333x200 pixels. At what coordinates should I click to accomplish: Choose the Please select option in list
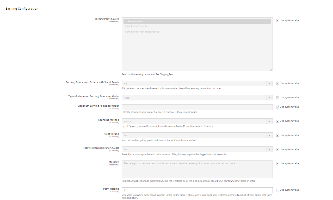tap(197, 22)
